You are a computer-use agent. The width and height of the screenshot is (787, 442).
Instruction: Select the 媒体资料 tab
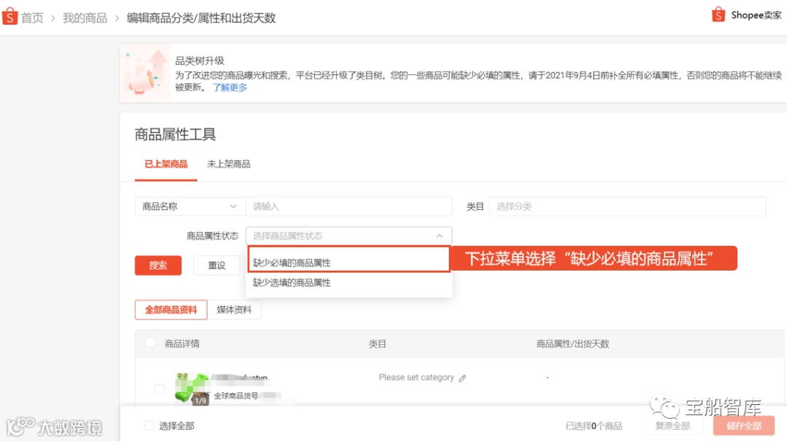(234, 310)
